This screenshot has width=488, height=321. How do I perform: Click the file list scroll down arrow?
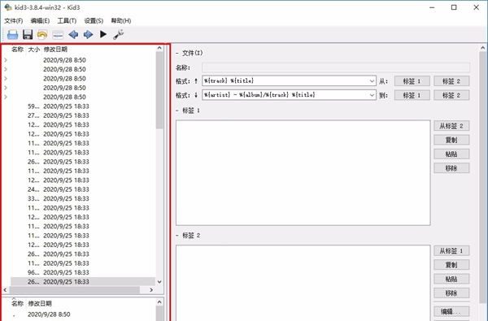(x=159, y=282)
